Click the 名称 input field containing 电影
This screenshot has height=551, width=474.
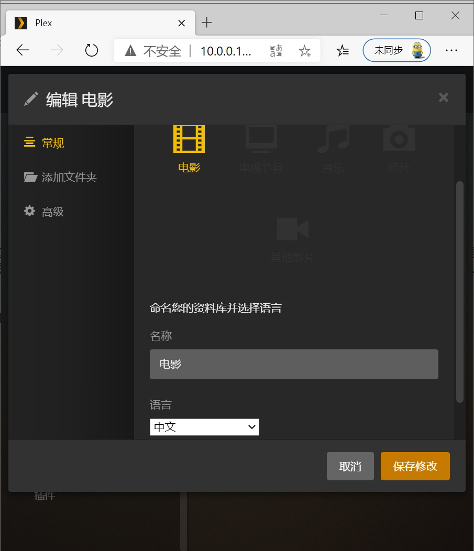coord(294,364)
